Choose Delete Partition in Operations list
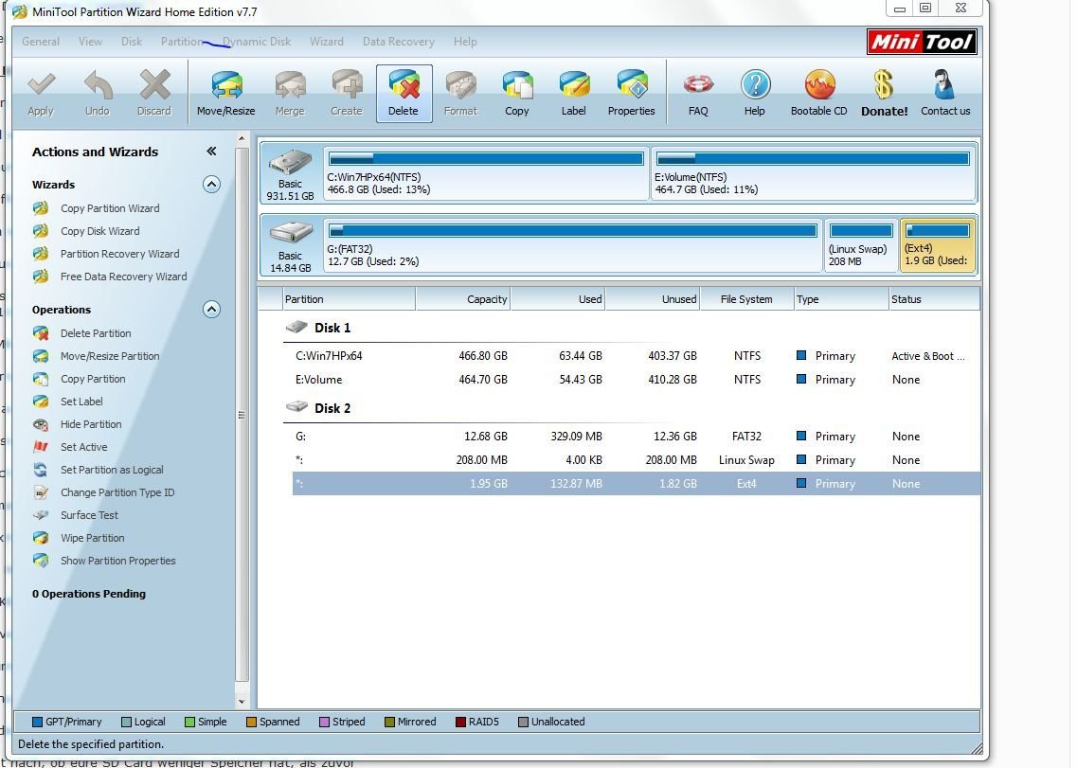The width and height of the screenshot is (1077, 768). coord(96,333)
